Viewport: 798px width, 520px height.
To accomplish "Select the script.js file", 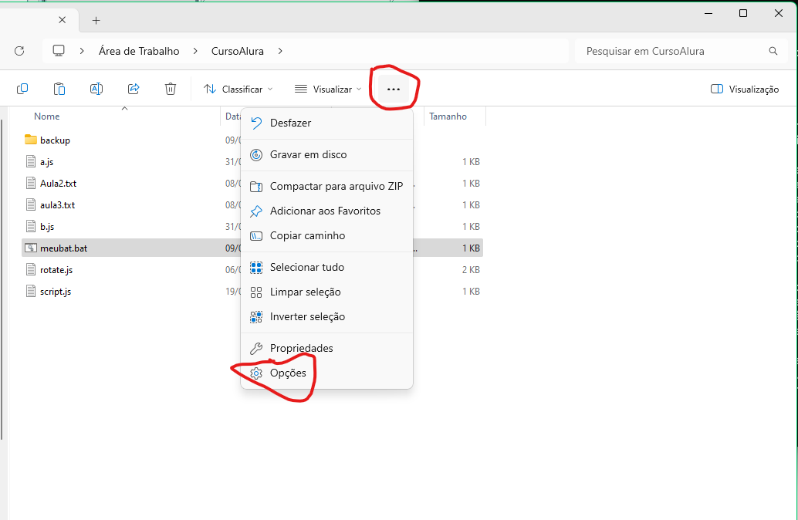I will [x=56, y=292].
